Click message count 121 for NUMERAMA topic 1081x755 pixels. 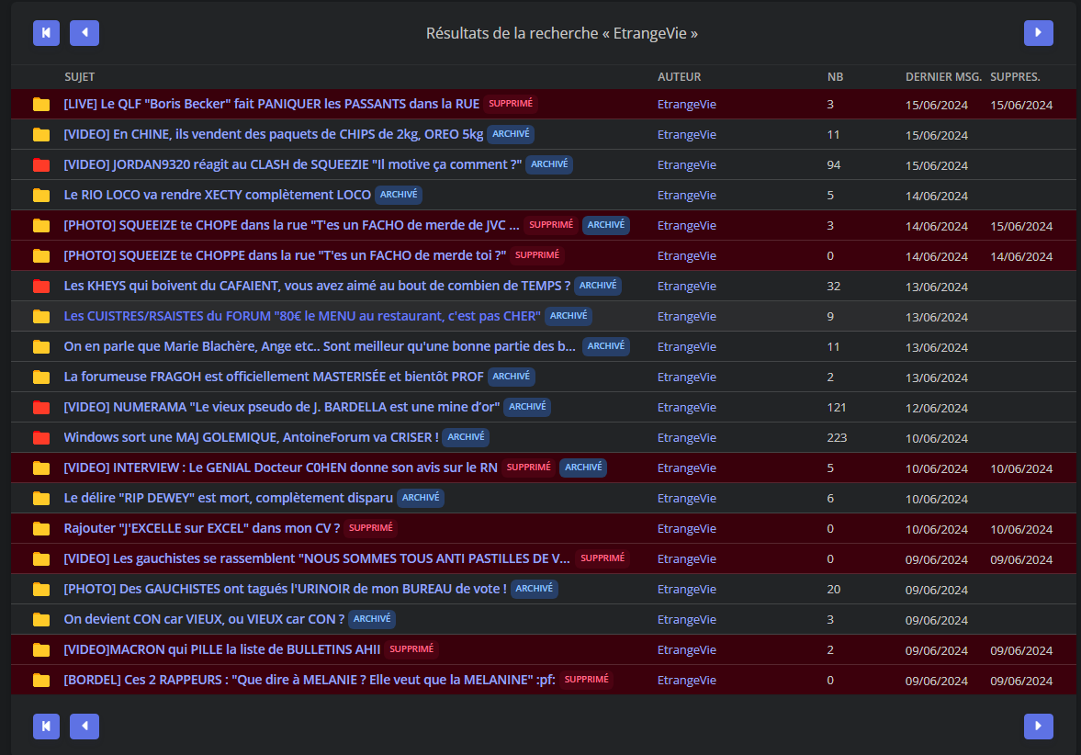click(x=837, y=408)
